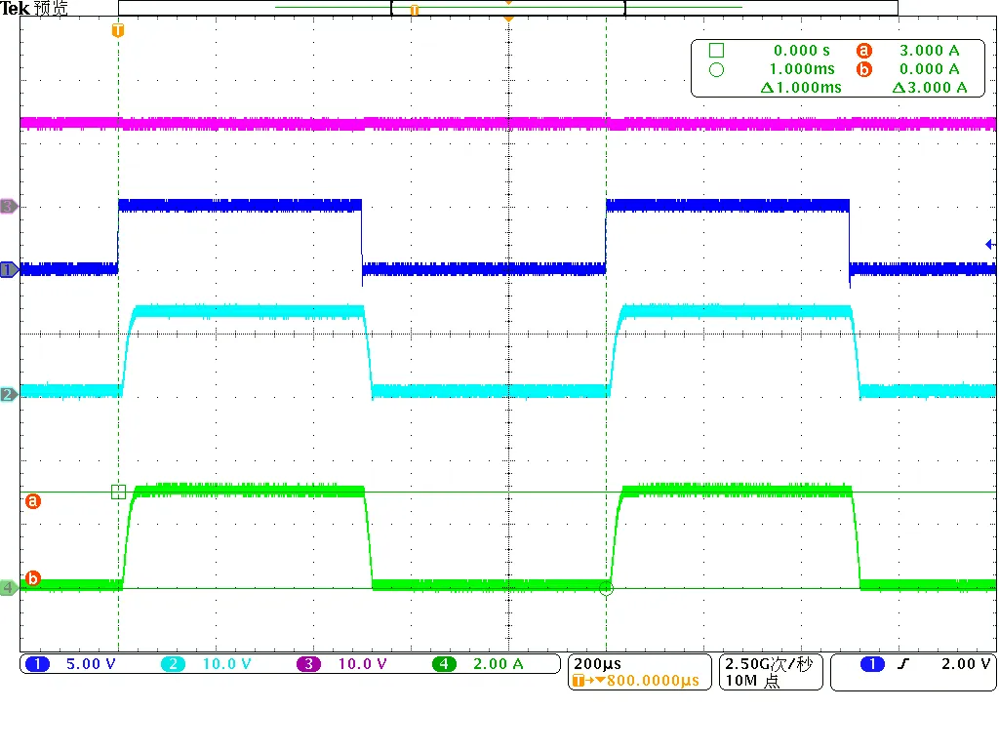Click the 2.50G次/秒 sample rate readout
The height and width of the screenshot is (749, 999).
tap(769, 664)
